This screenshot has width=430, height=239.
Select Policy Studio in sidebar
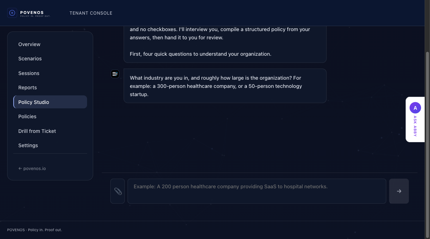(34, 102)
